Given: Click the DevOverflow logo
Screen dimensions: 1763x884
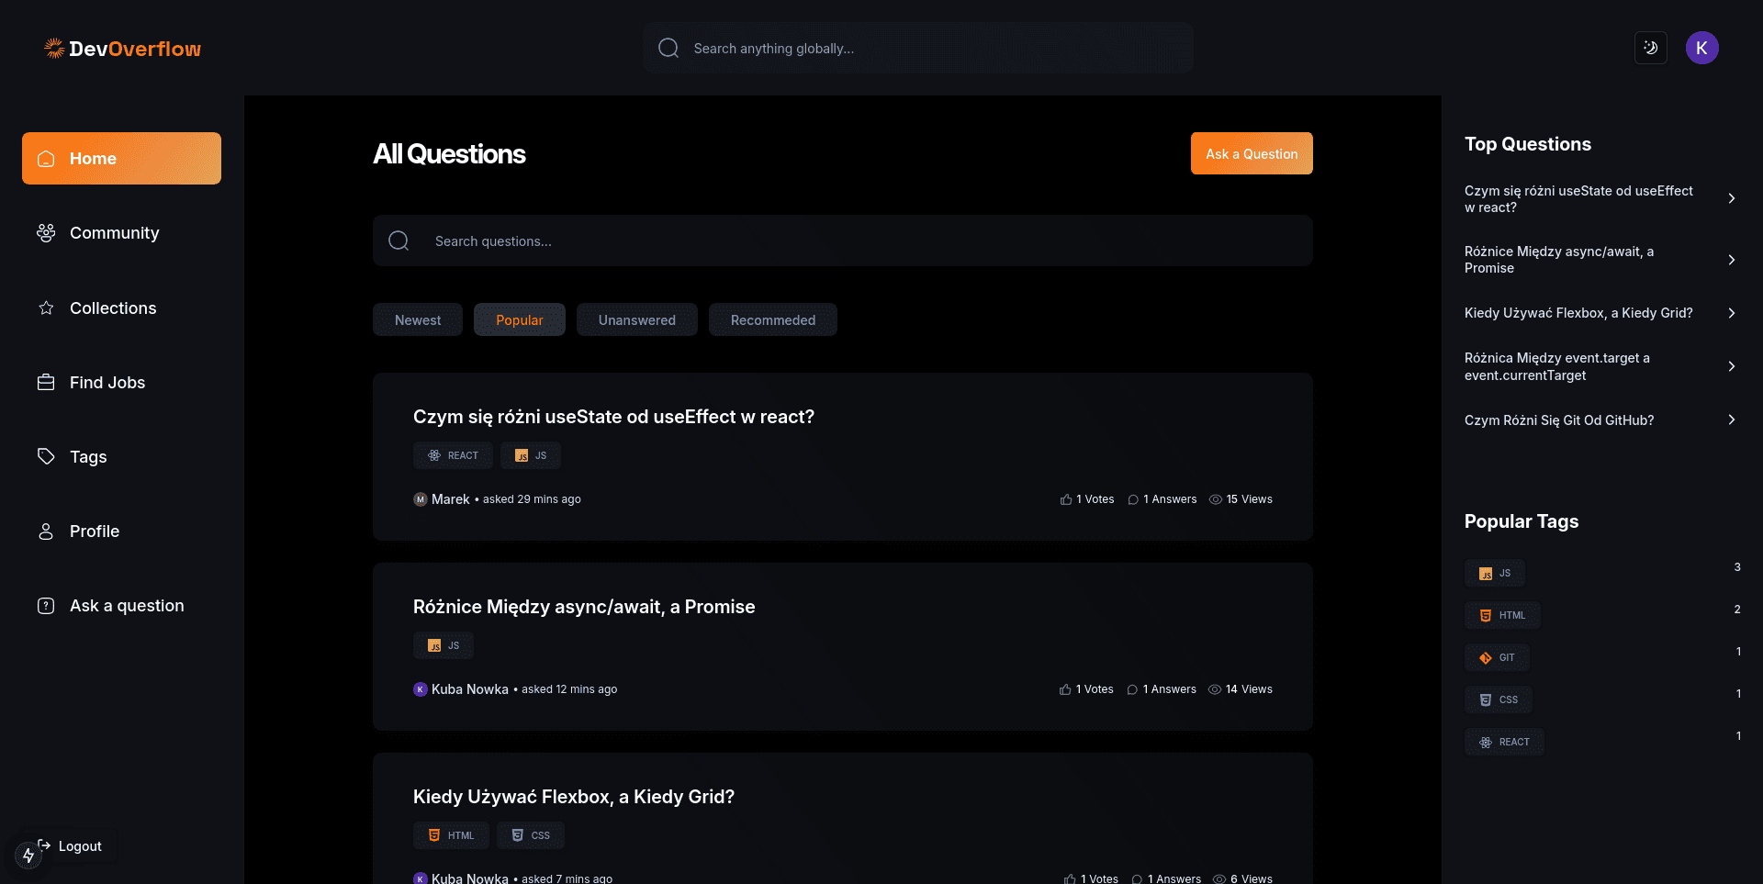Looking at the screenshot, I should click(x=123, y=49).
